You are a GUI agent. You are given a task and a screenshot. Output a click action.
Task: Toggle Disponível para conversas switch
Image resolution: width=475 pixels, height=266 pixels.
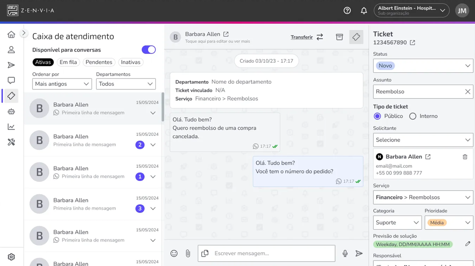click(149, 50)
